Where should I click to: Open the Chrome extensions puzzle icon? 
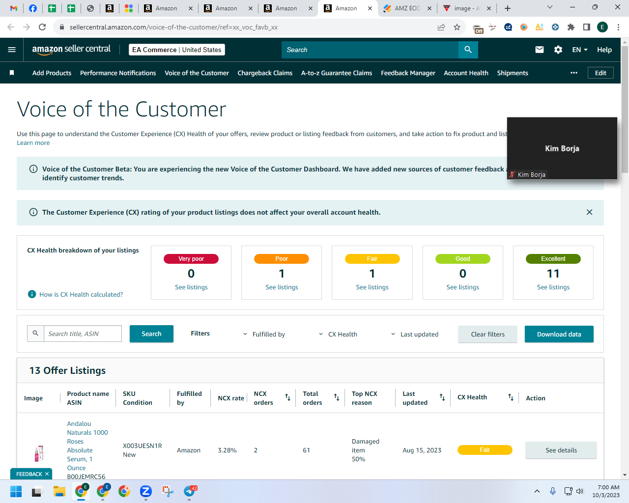tap(571, 27)
